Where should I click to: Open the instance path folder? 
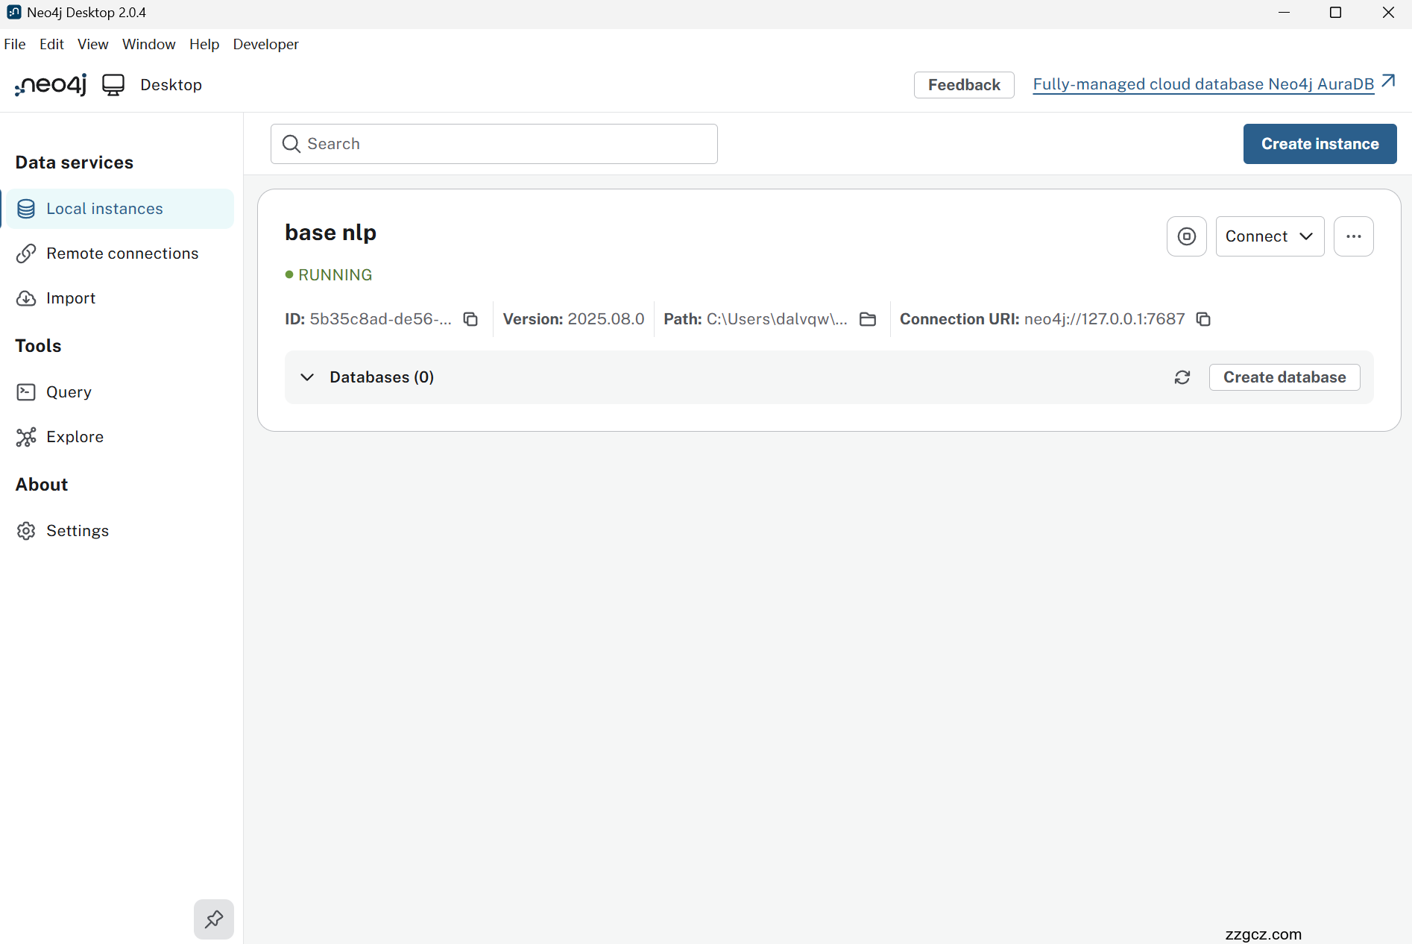click(868, 319)
